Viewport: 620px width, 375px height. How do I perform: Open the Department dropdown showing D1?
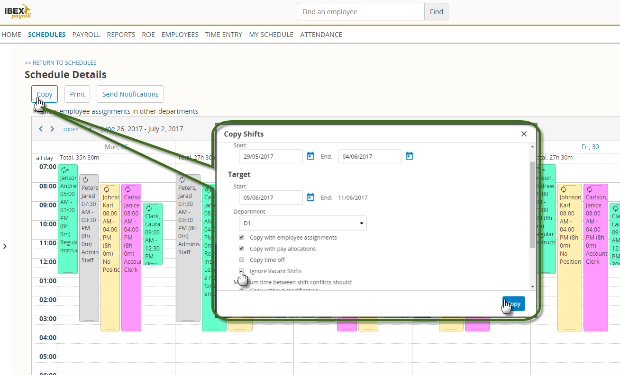302,223
